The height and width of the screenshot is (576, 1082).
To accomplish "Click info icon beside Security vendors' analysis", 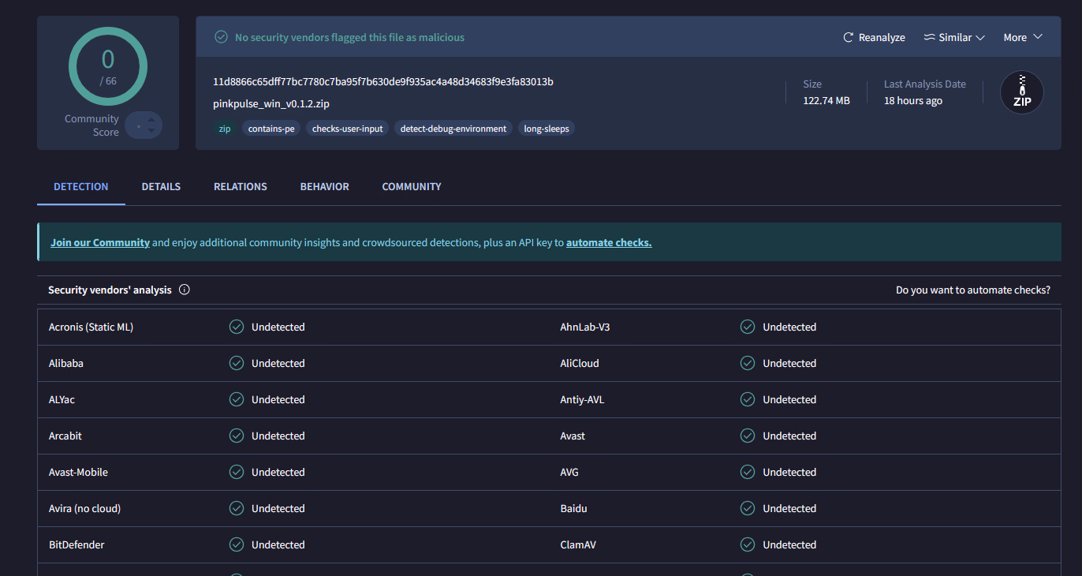I will (185, 290).
